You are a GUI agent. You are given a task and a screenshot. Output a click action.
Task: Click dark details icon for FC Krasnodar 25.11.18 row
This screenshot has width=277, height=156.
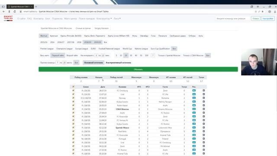[204, 135]
